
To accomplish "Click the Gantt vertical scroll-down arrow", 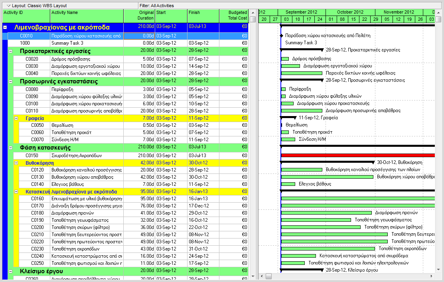I will [x=438, y=270].
